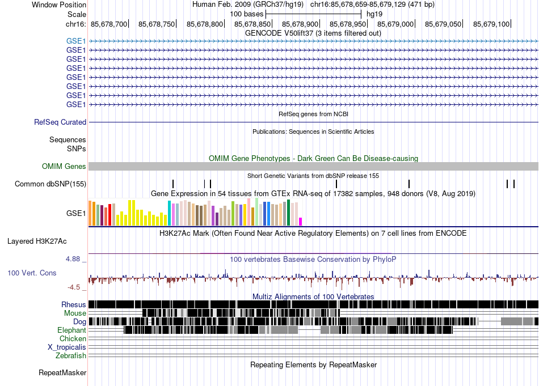Click the 'Common dbSNP(155)' track label
Image resolution: width=539 pixels, height=386 pixels.
pos(50,184)
